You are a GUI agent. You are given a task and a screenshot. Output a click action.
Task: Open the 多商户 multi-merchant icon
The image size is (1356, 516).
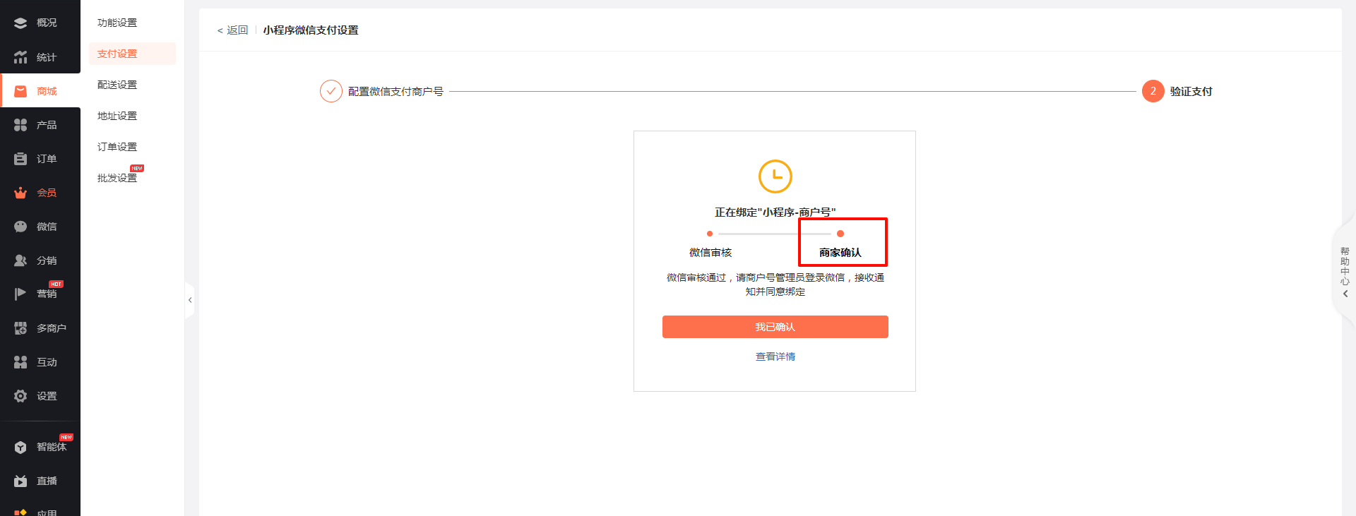click(x=20, y=328)
